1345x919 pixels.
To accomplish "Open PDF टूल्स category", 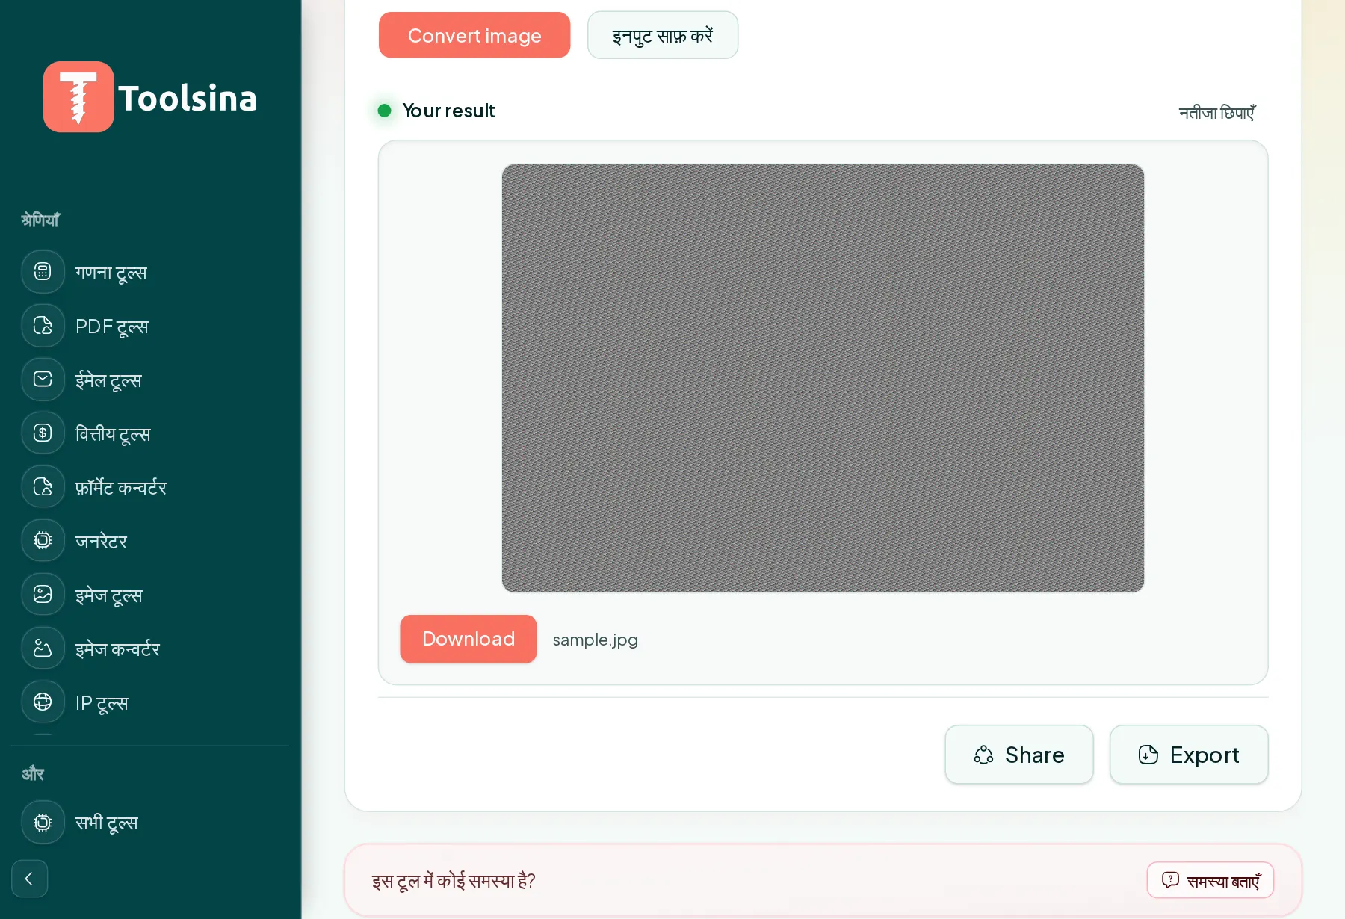I will pos(149,326).
